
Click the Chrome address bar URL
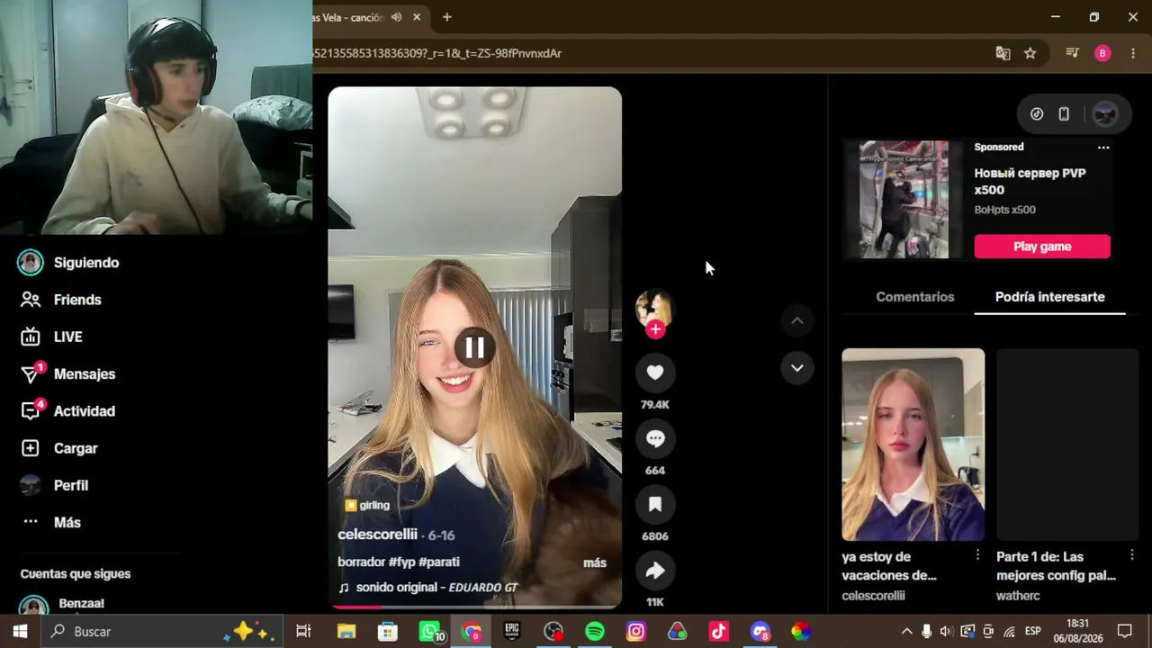pyautogui.click(x=437, y=53)
